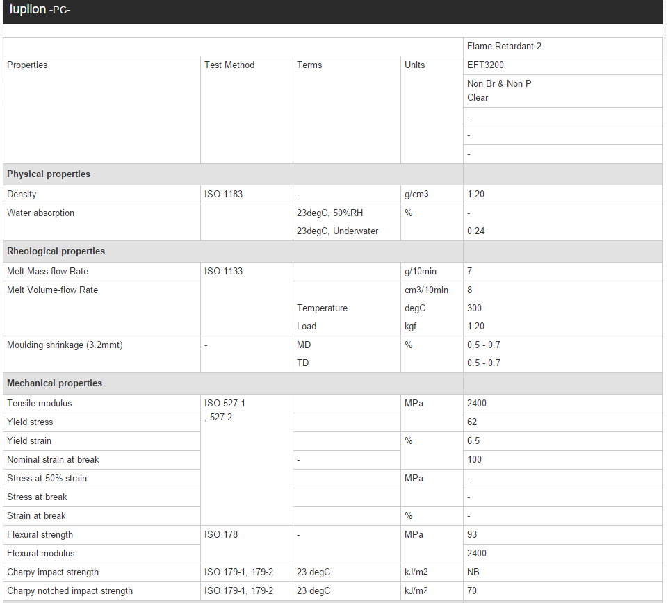
Task: Click the ISO 178 test method cell
Action: (x=221, y=535)
